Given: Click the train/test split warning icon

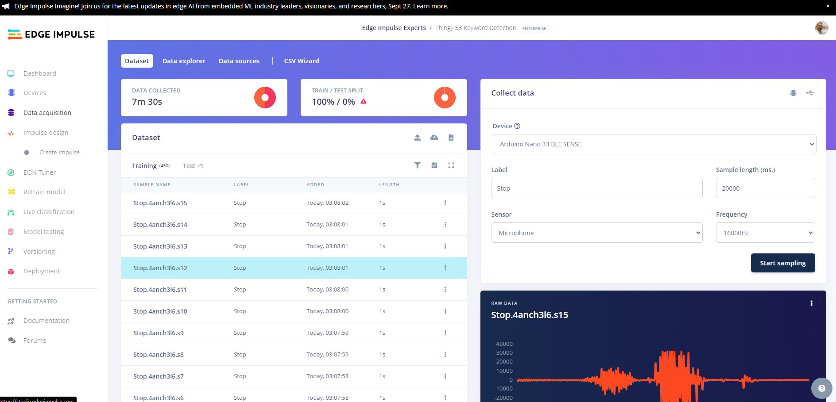Looking at the screenshot, I should (364, 101).
